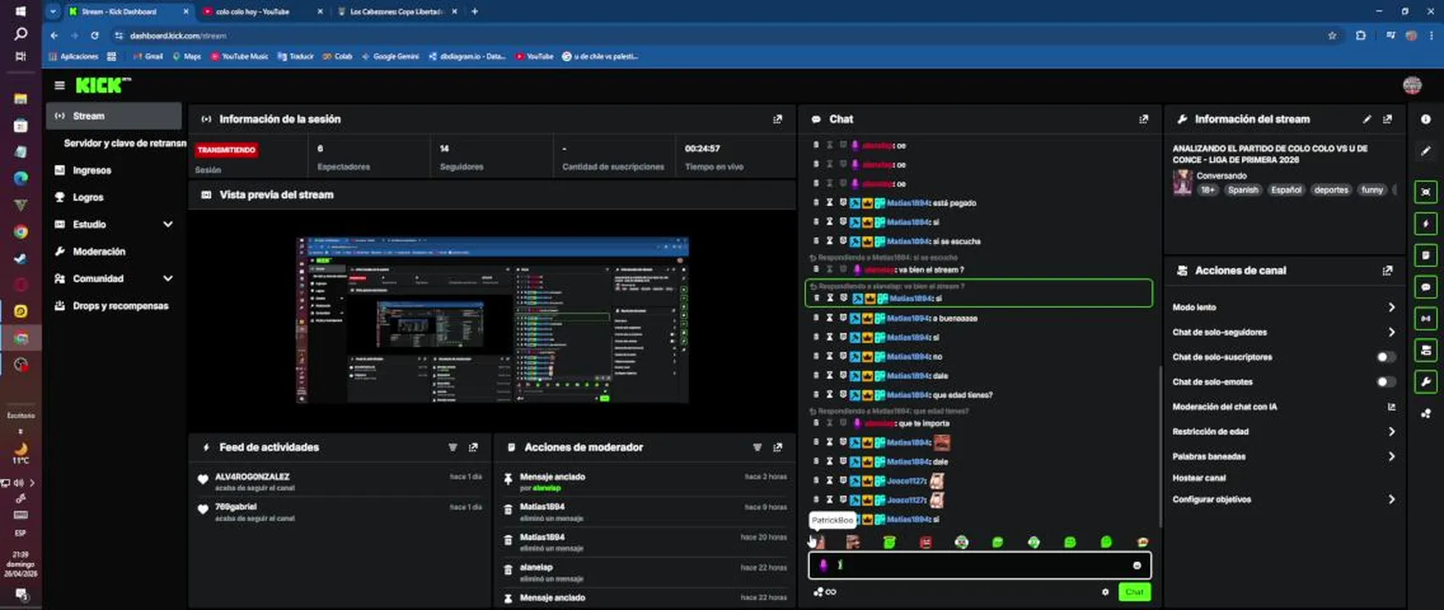Image resolution: width=1444 pixels, height=610 pixels.
Task: Open Windows Start menu
Action: (x=20, y=11)
